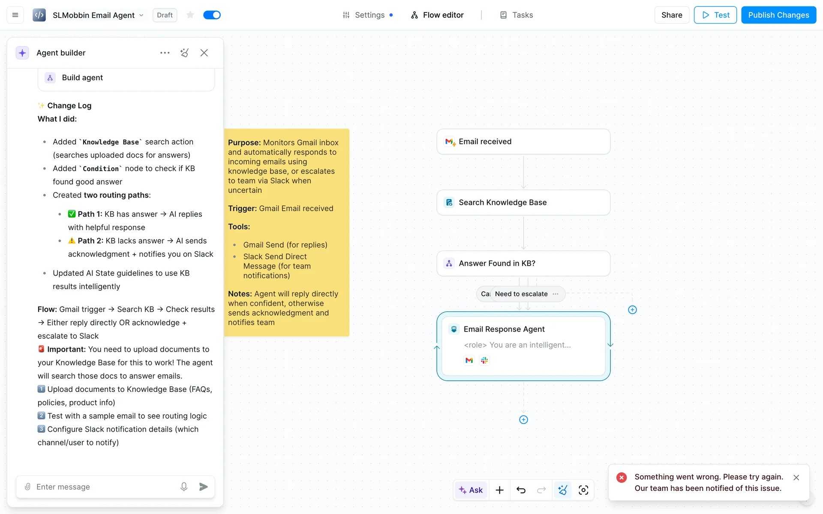The height and width of the screenshot is (514, 823).
Task: Open the Need to escalate branch options
Action: [x=556, y=294]
